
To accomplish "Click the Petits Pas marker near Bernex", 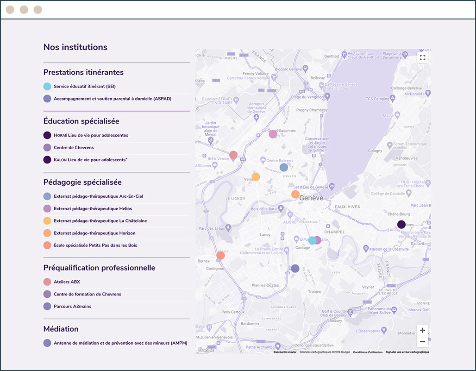I will [220, 255].
